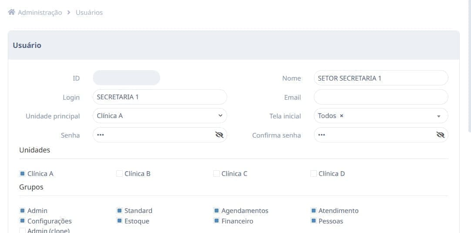The width and height of the screenshot is (471, 233).
Task: Click the page vertical scrollbar
Action: point(470,66)
